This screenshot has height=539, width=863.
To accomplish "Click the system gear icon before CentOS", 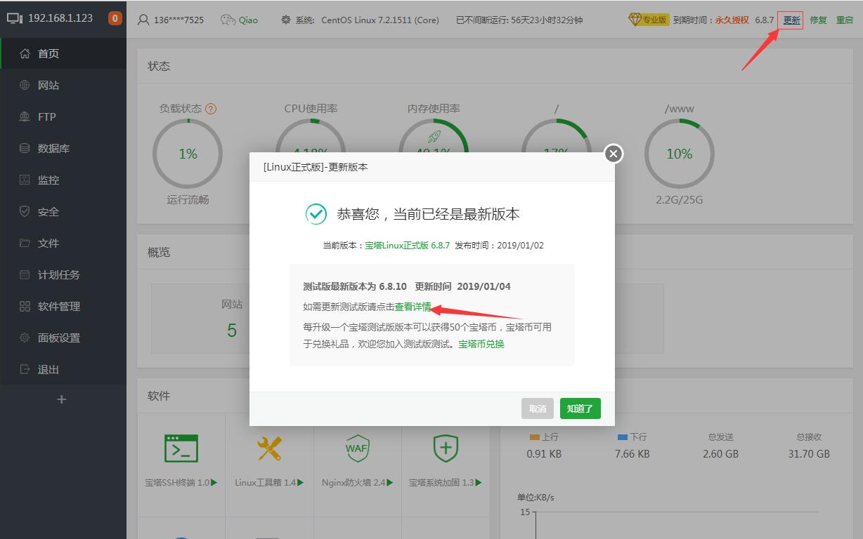I will click(x=285, y=20).
